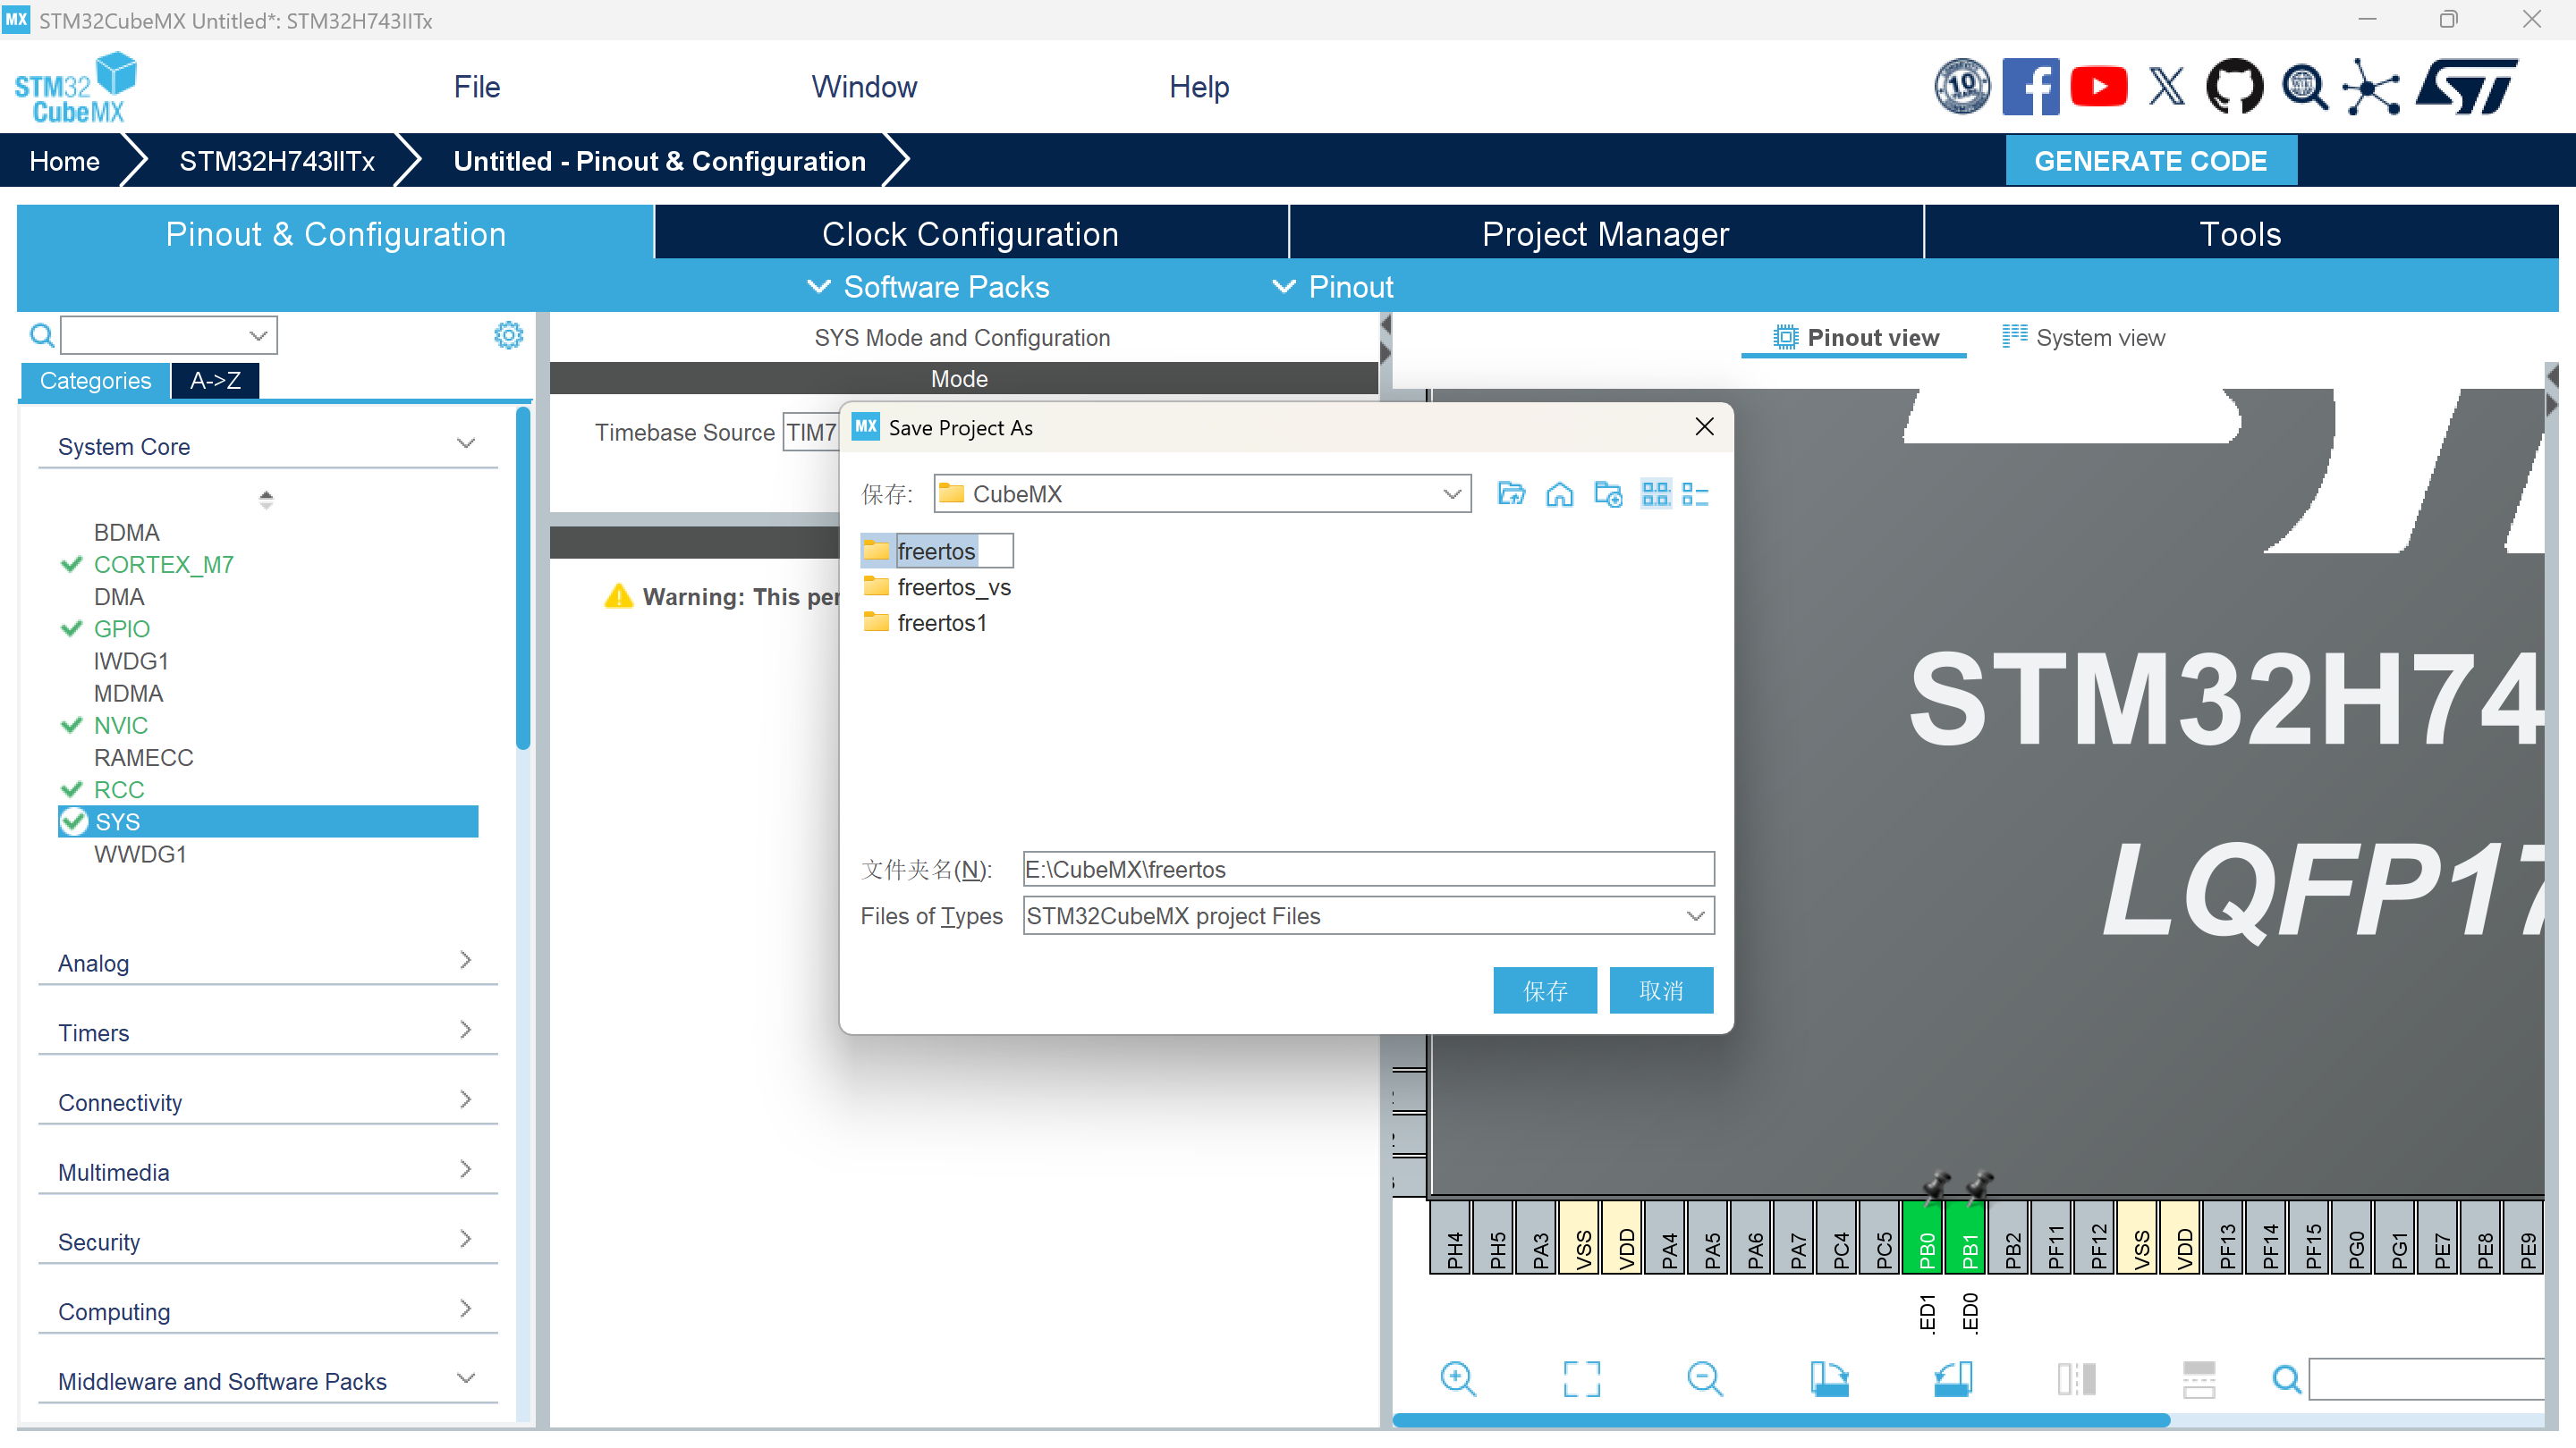The height and width of the screenshot is (1448, 2576).
Task: Switch to System view
Action: 2084,337
